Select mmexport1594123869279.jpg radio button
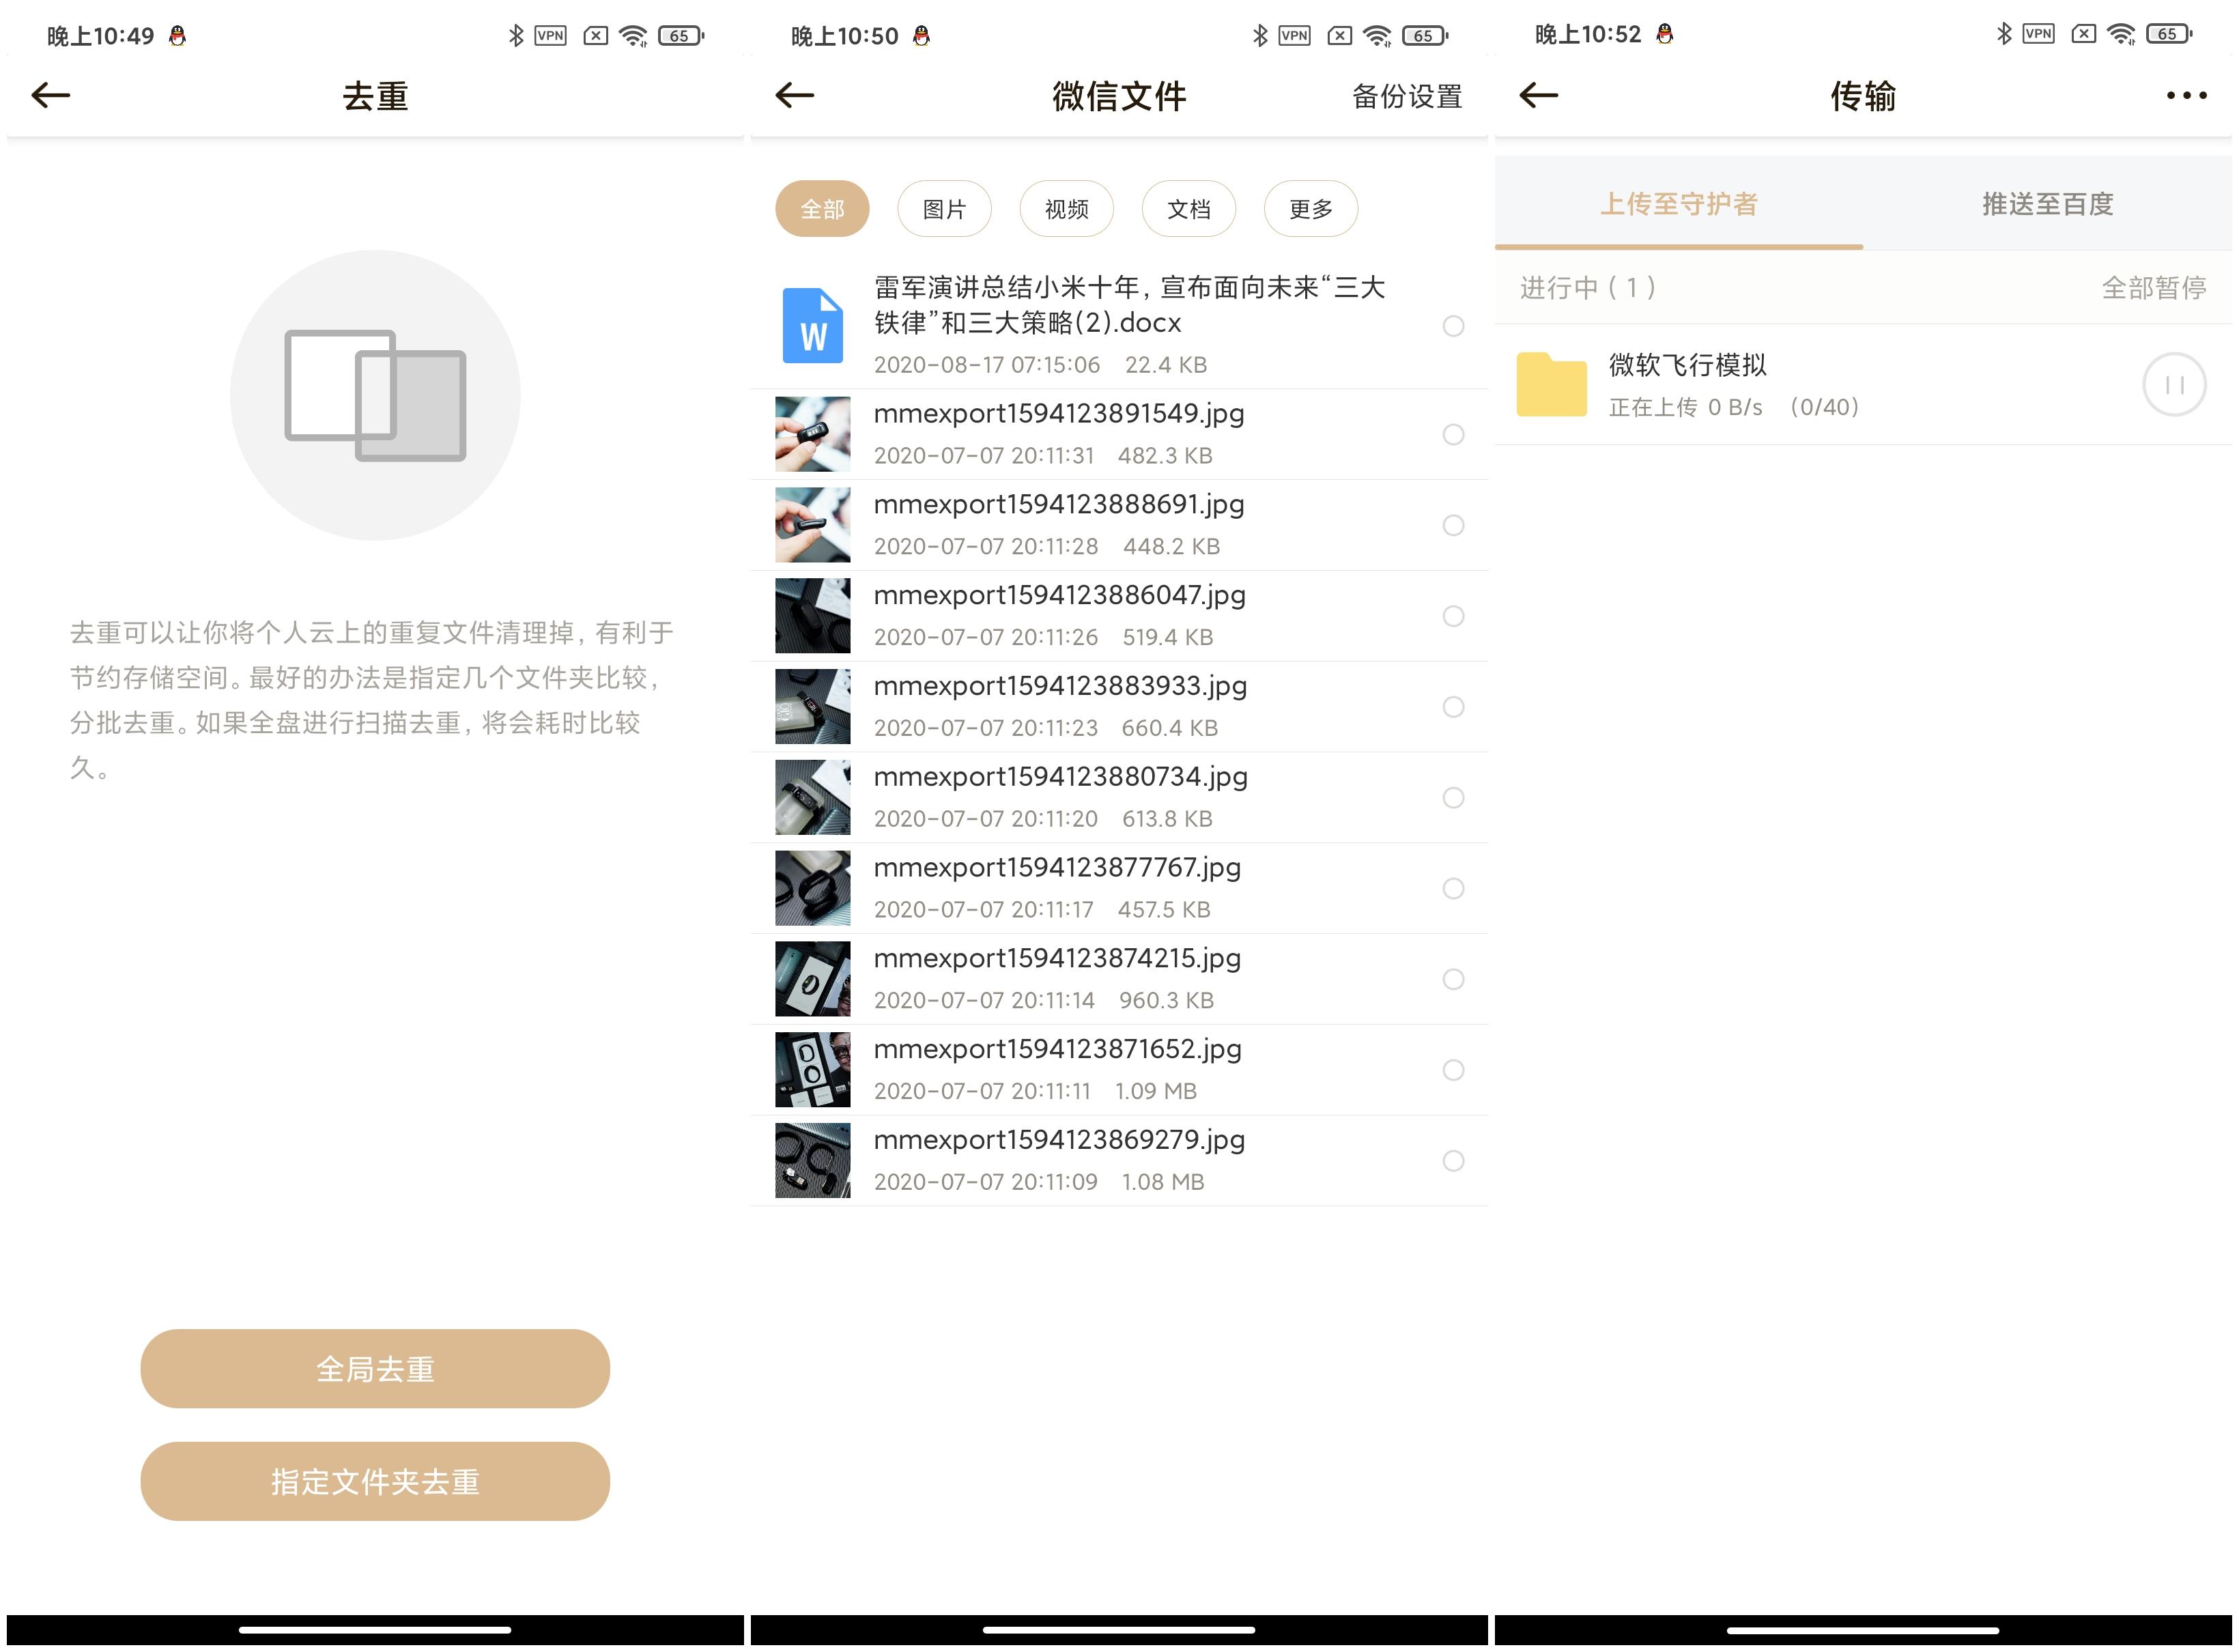Screen dimensions: 2239x1652 click(x=1453, y=1161)
